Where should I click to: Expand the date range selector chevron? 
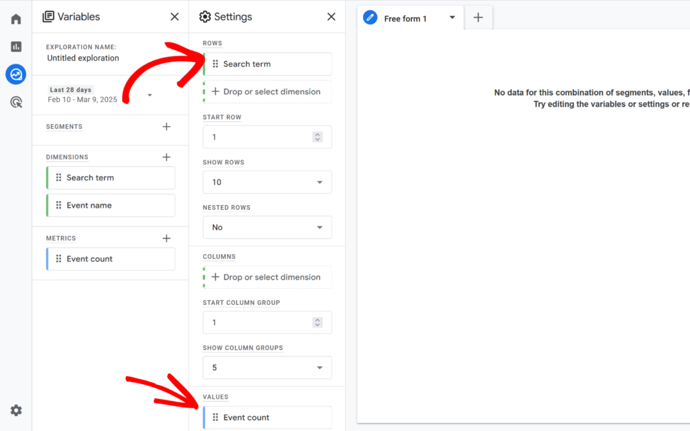point(149,95)
